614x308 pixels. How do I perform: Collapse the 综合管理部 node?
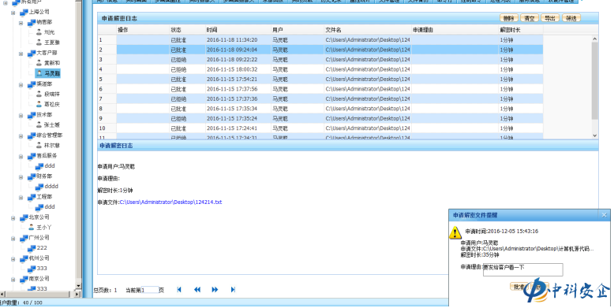(x=21, y=135)
